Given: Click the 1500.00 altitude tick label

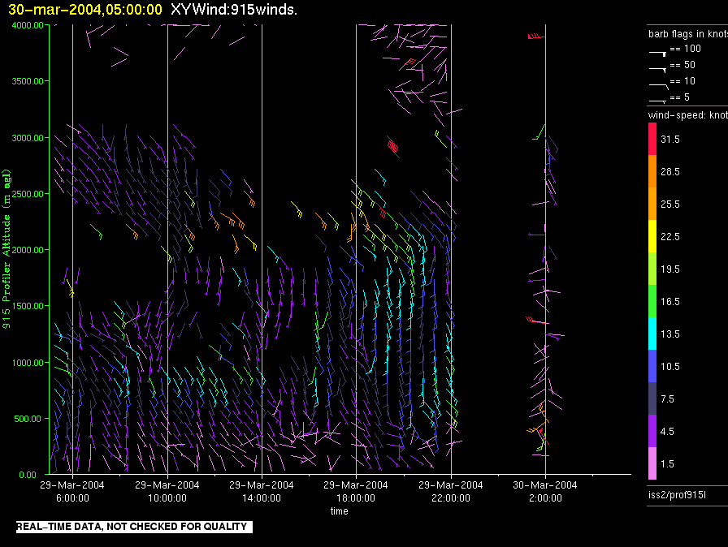Looking at the screenshot, I should (x=28, y=306).
